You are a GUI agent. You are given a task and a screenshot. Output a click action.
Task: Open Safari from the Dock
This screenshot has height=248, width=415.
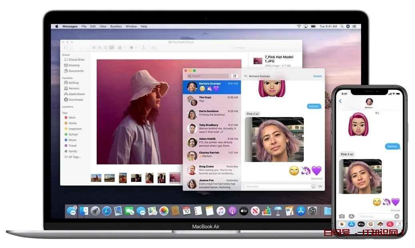coord(107,211)
